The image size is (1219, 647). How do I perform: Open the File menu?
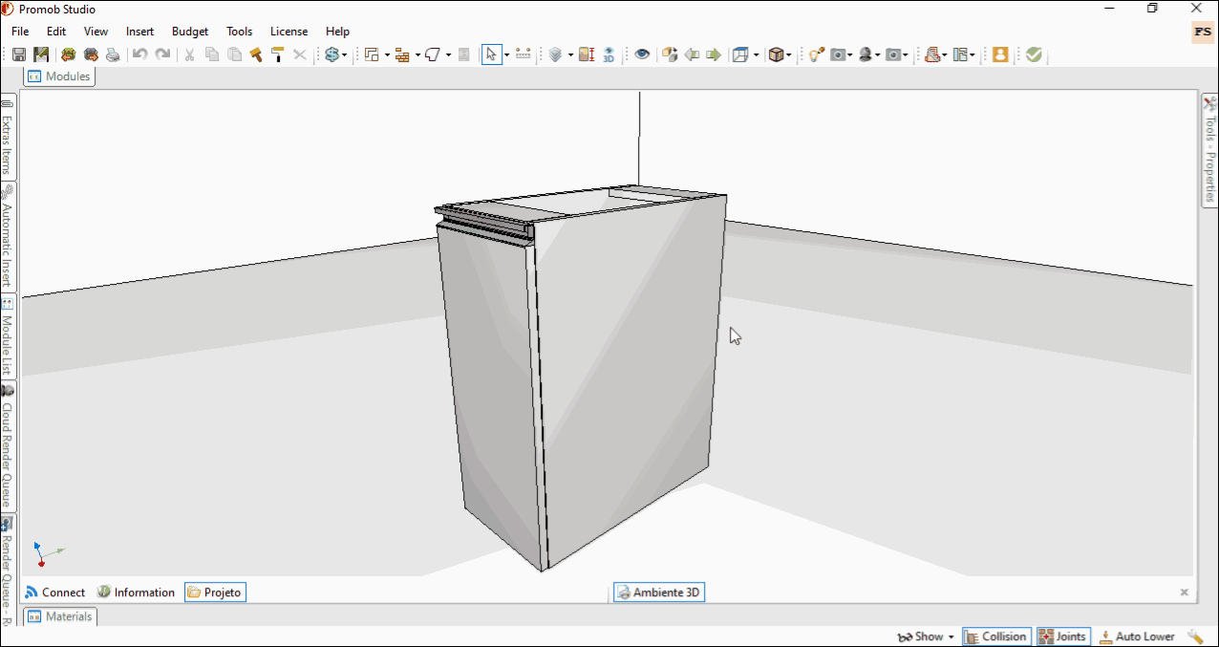pos(20,32)
